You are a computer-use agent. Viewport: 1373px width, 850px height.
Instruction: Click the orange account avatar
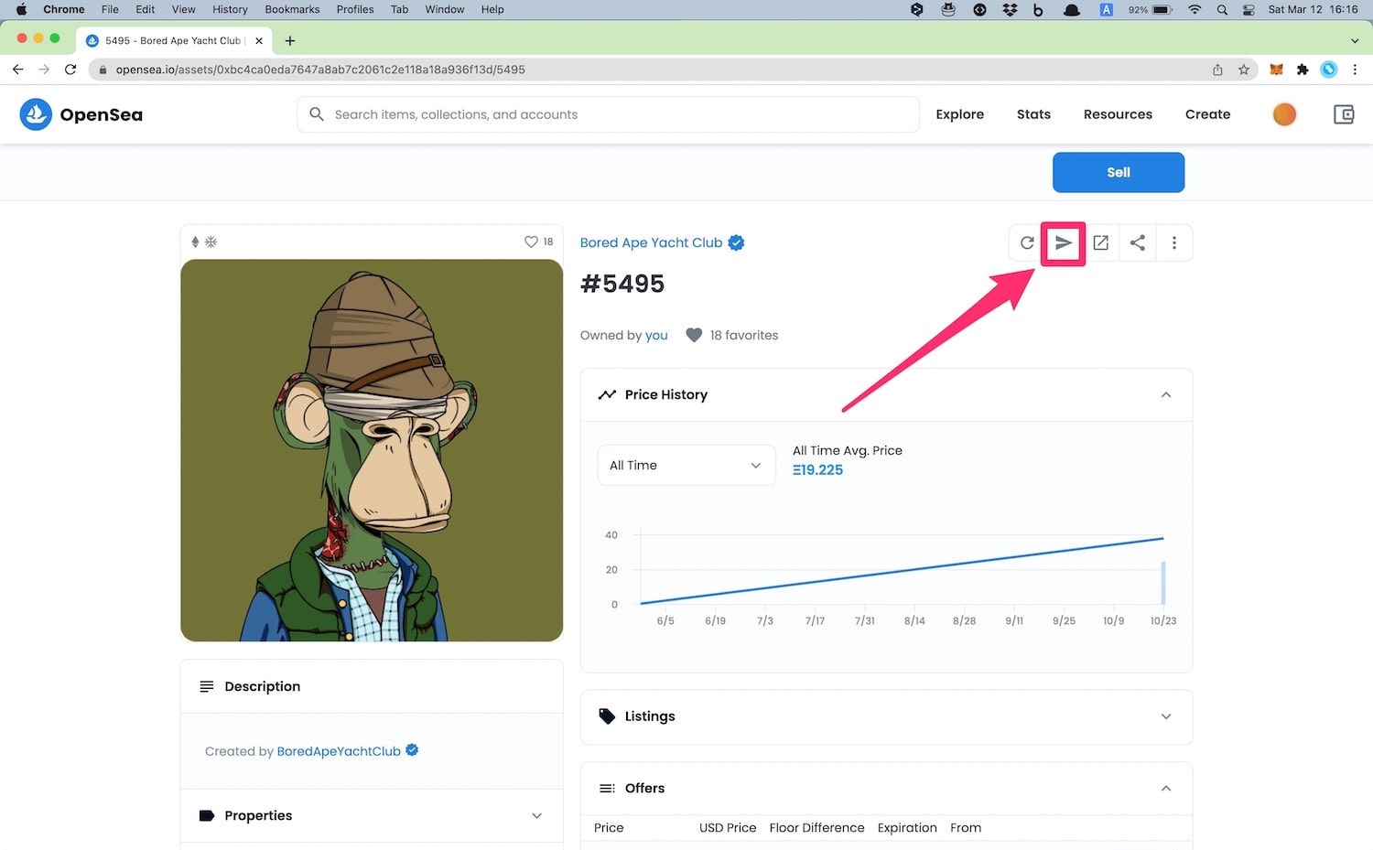pos(1284,114)
